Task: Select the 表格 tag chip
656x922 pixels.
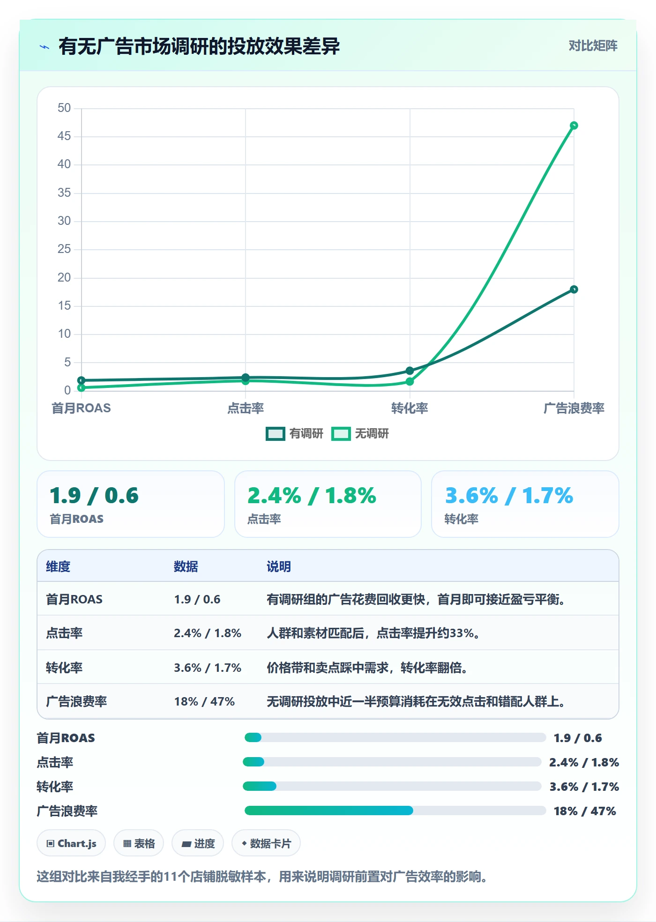Action: [x=139, y=843]
